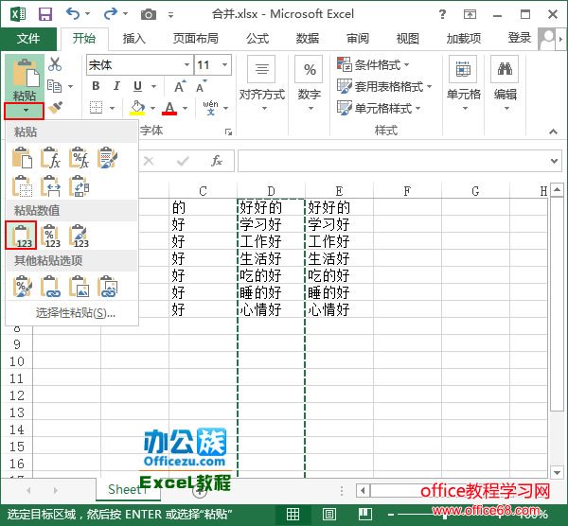Click the fx Insert Function button

coord(217,161)
